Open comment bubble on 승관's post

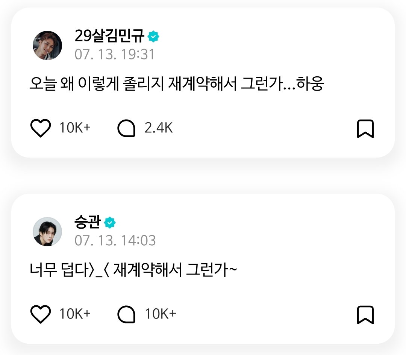126,314
